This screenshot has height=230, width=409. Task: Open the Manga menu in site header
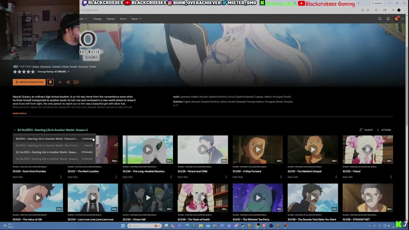97,19
